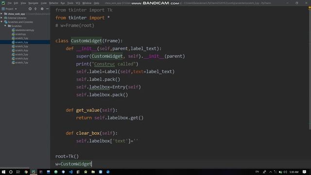Open the Window menu

point(86,3)
